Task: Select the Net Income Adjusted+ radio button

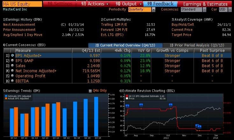Action: [x=12, y=71]
